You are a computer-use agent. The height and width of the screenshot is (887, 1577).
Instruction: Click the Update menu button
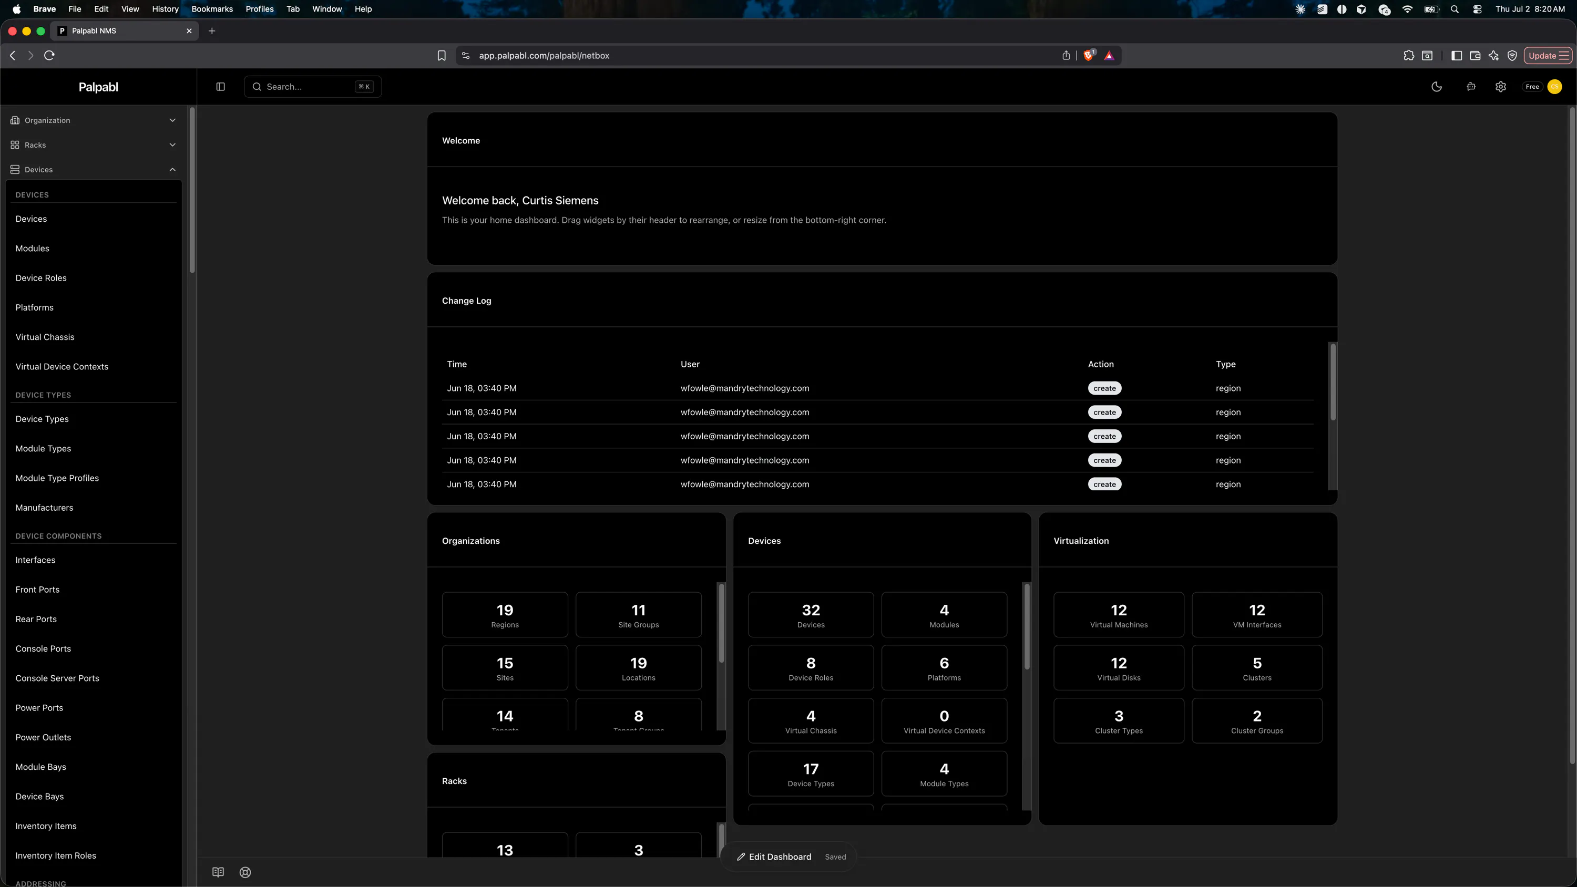[1548, 55]
